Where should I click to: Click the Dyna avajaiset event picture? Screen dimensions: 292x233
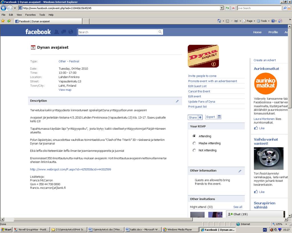pyautogui.click(x=203, y=56)
